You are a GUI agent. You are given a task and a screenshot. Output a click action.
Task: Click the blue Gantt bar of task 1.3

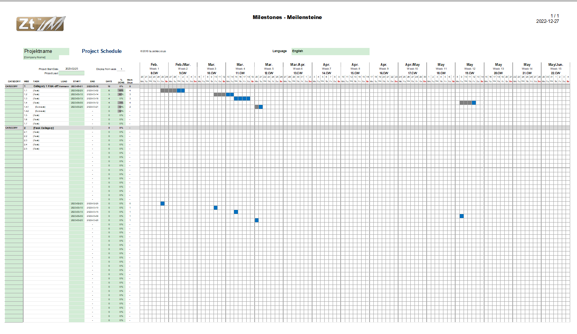tap(242, 99)
